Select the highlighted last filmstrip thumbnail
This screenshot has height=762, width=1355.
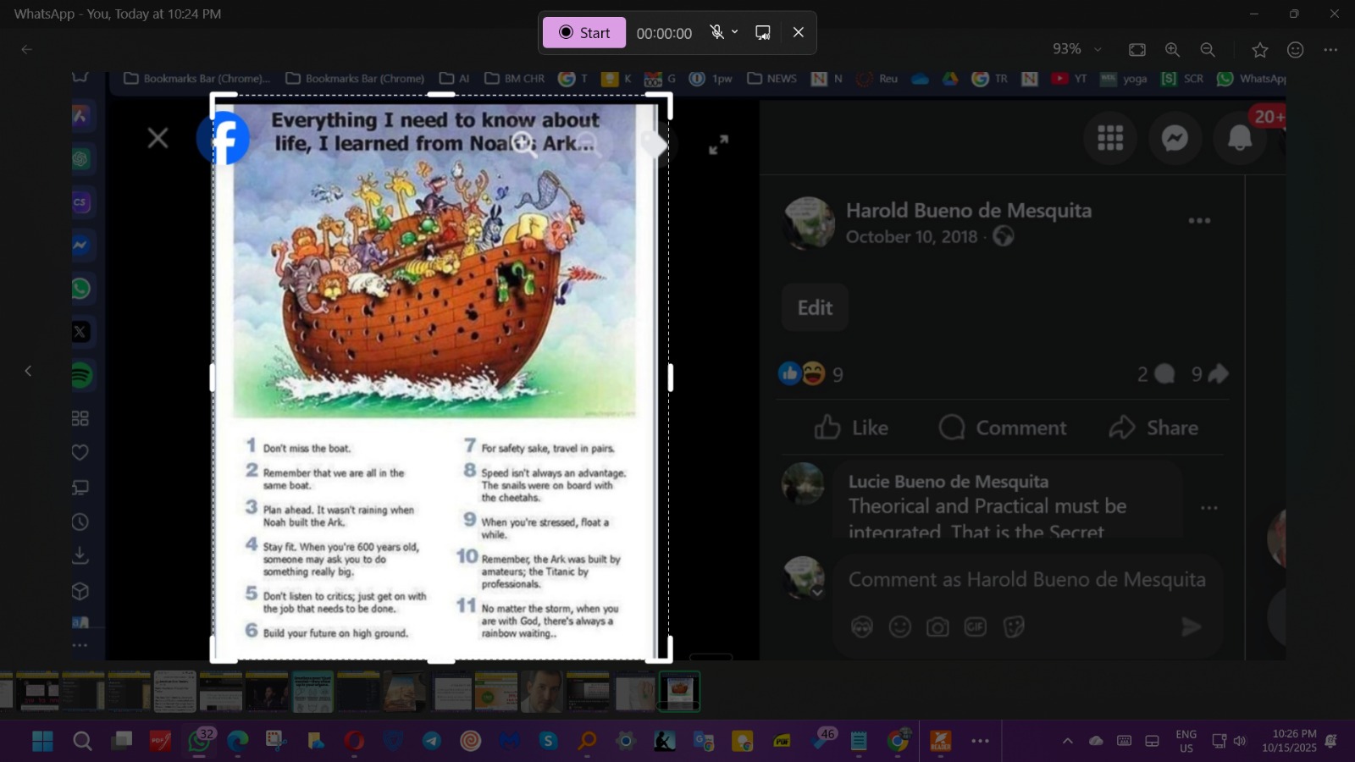[679, 691]
